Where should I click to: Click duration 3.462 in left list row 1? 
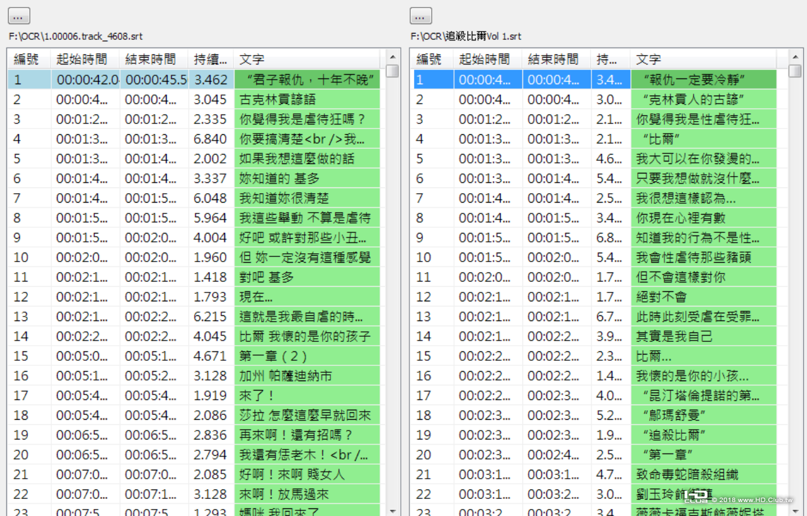coord(211,80)
